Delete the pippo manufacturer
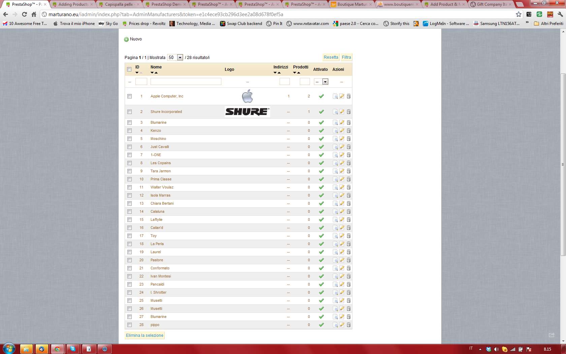The image size is (566, 354). tap(349, 325)
